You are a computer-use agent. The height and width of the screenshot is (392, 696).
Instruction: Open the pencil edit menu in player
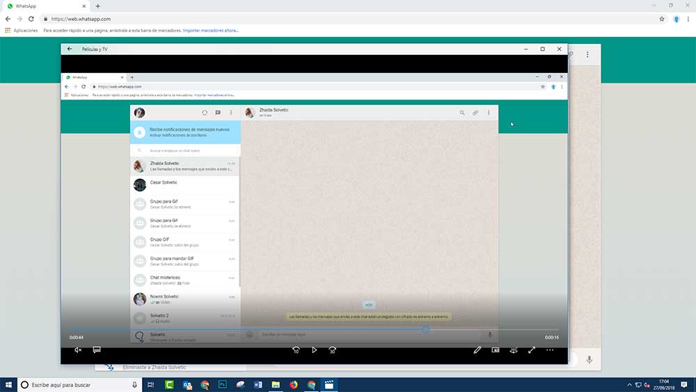477,350
